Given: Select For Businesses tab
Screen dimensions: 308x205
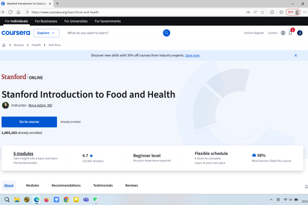Looking at the screenshot, I should click(46, 21).
